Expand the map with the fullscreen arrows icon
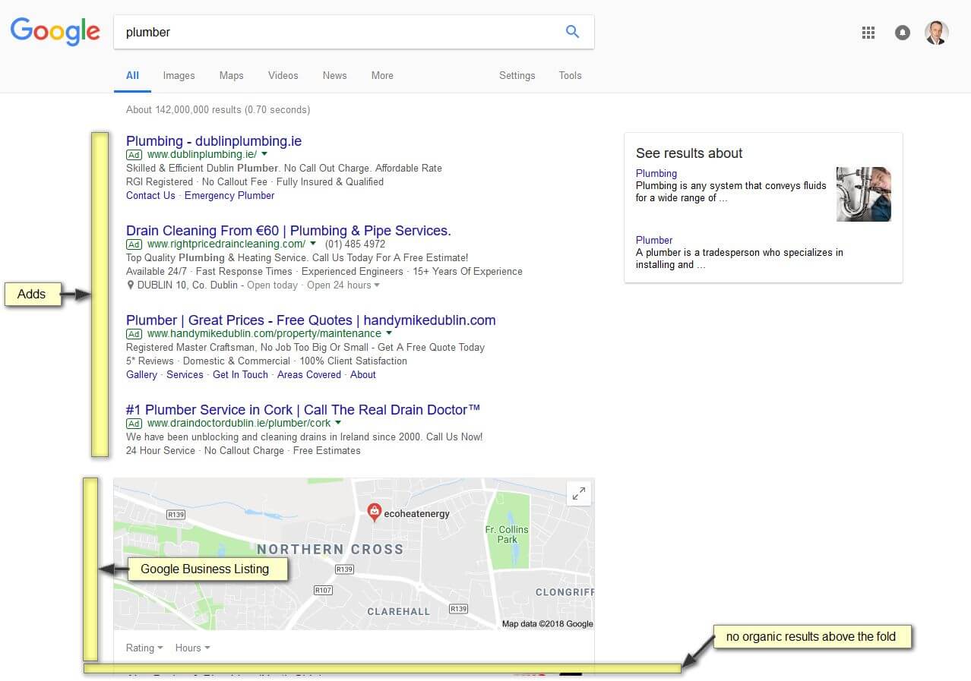The height and width of the screenshot is (681, 971). point(579,494)
